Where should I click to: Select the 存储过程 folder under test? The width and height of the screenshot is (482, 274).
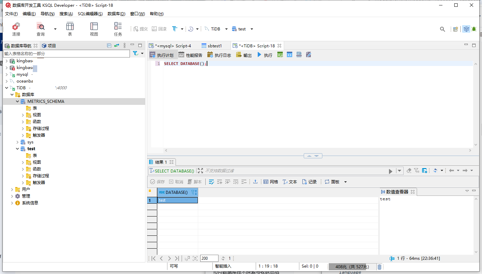41,176
